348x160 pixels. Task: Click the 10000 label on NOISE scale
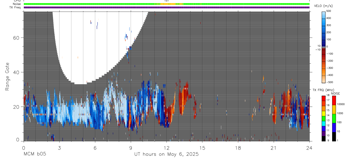coord(341,104)
